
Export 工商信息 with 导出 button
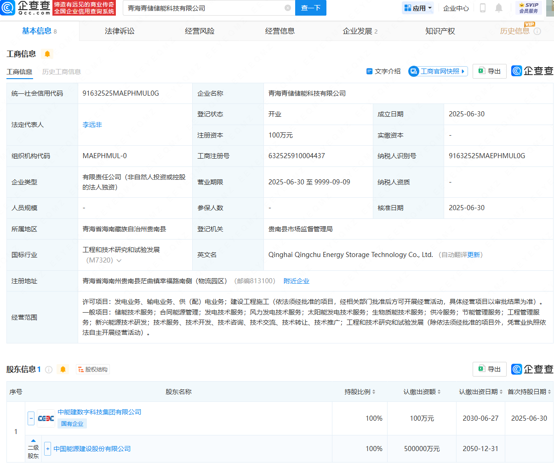point(490,71)
